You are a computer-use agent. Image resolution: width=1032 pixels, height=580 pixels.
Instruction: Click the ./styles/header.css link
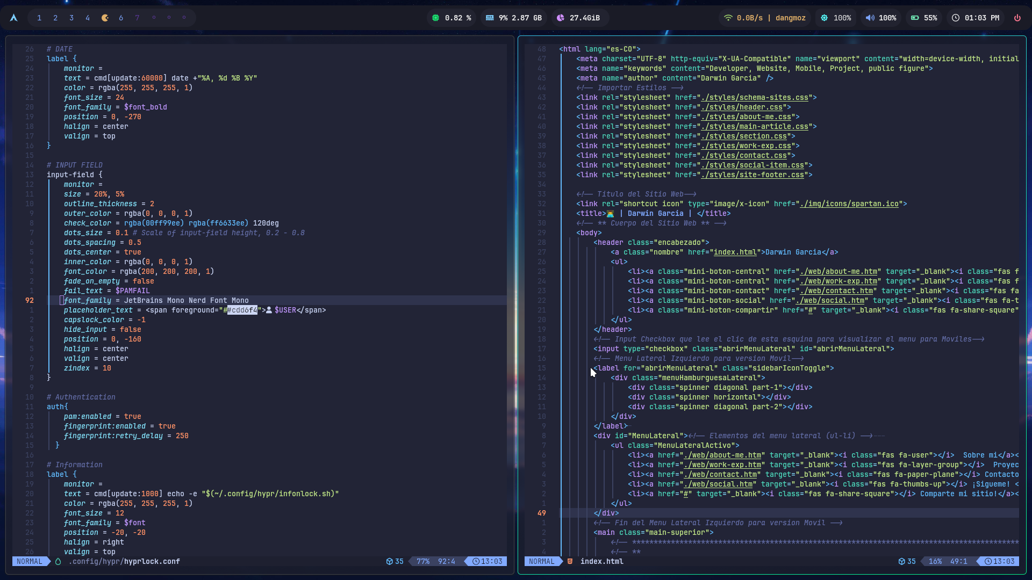tap(741, 107)
